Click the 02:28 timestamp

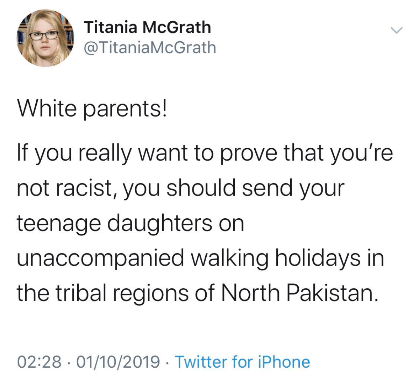(39, 362)
